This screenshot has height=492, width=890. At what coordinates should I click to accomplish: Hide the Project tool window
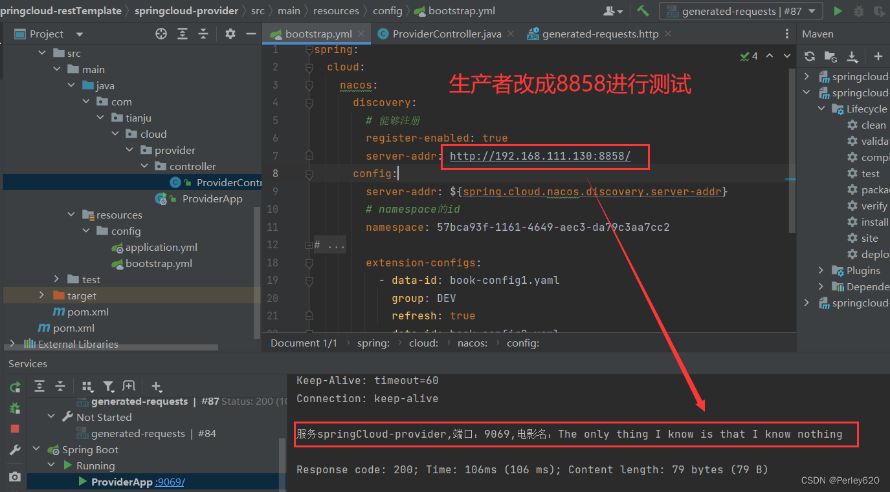(251, 34)
